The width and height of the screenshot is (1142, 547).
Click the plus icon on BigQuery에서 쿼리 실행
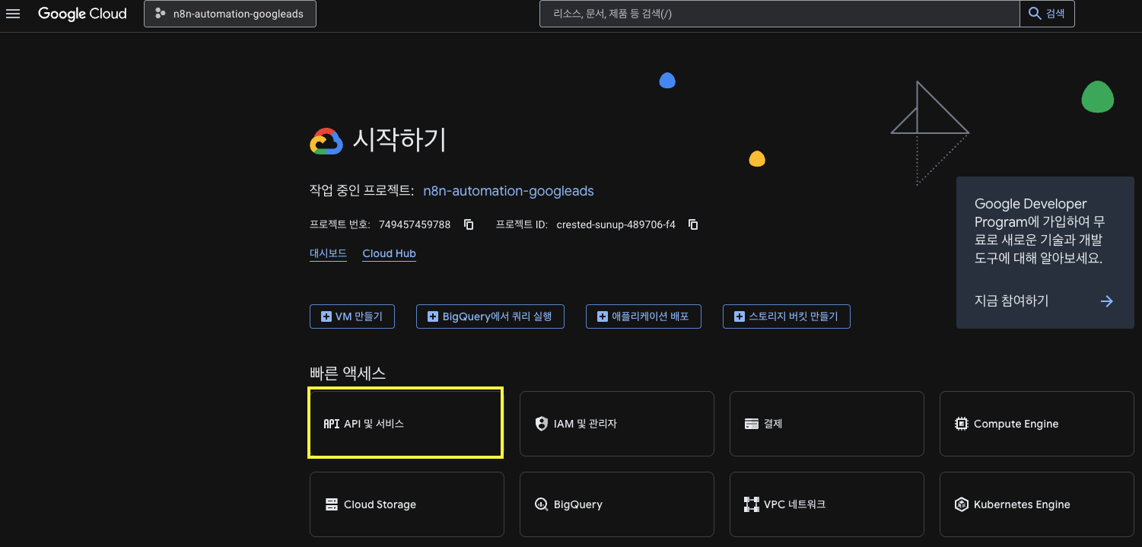(433, 316)
